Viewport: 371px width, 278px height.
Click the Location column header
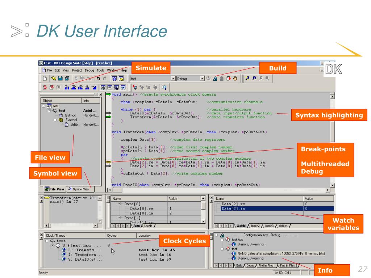click(170, 235)
